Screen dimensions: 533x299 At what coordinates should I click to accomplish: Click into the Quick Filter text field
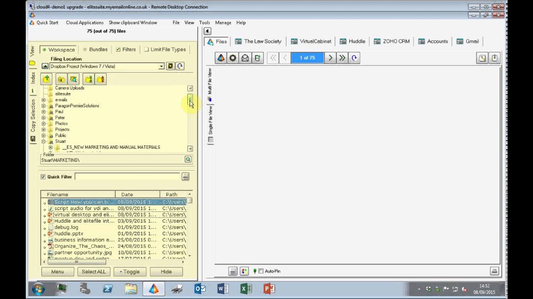click(127, 176)
